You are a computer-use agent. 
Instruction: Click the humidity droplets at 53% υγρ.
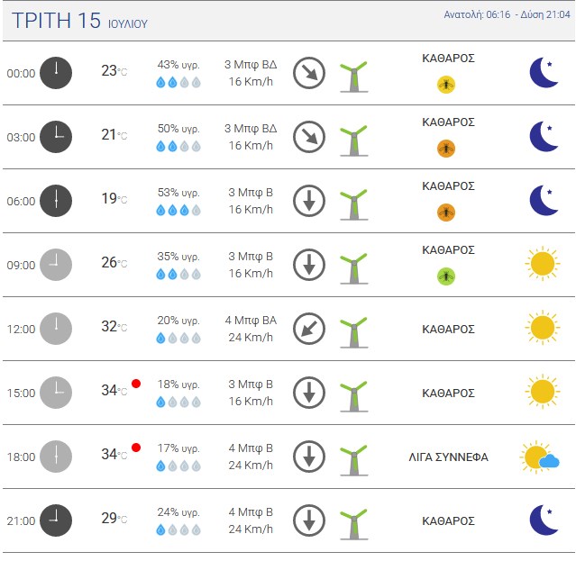point(178,210)
